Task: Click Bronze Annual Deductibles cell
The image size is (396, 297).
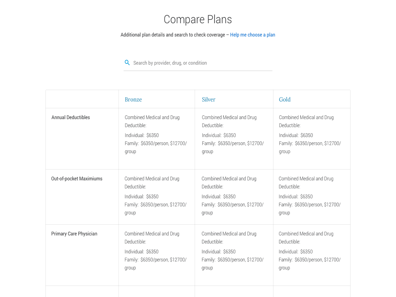Action: click(157, 139)
